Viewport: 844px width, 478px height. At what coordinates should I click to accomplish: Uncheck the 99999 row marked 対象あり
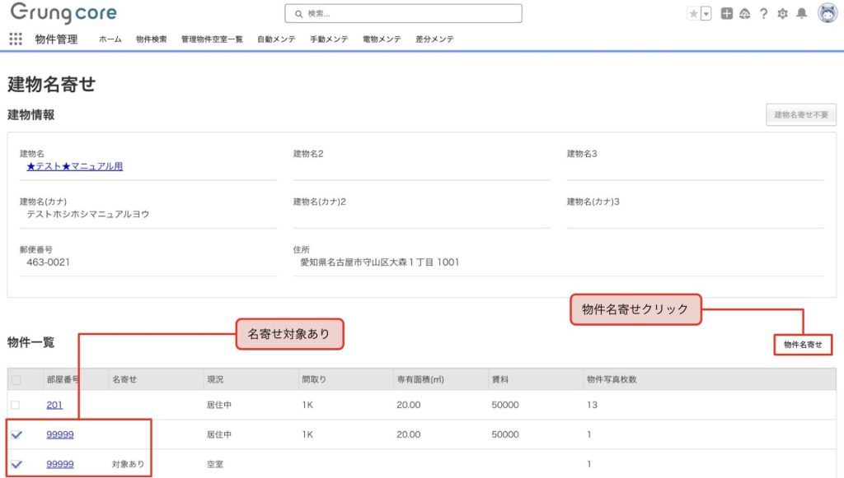coord(16,464)
